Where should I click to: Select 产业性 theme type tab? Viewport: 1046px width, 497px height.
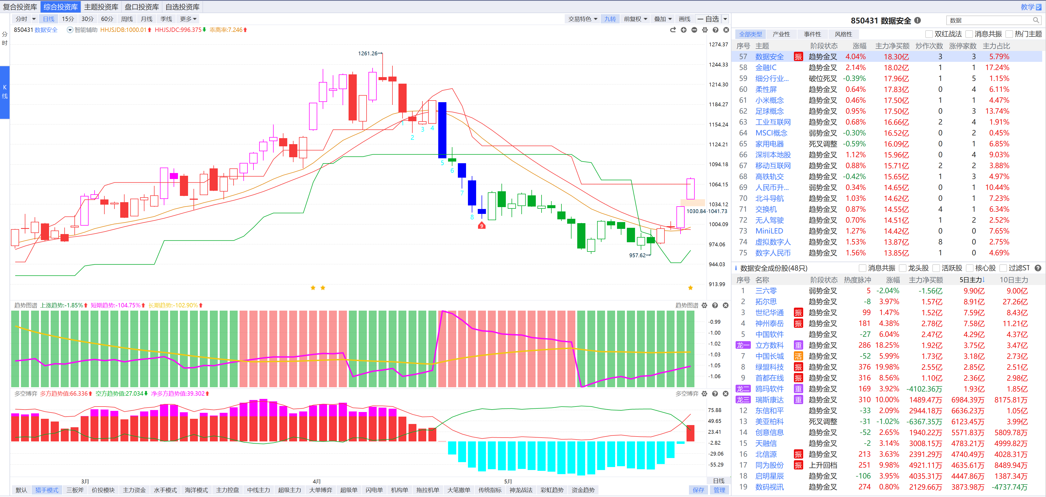pos(781,34)
